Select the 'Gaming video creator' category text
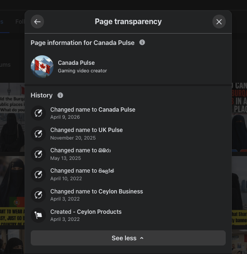The height and width of the screenshot is (254, 247). 82,71
